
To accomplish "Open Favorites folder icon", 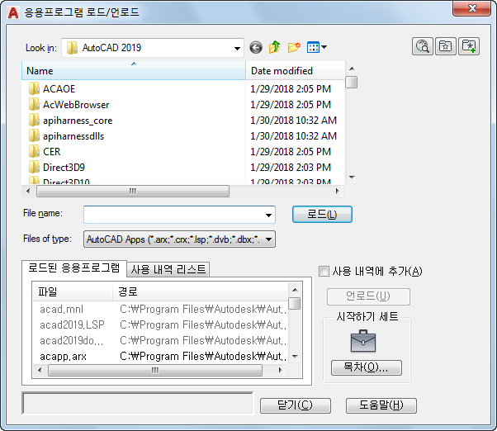I will (446, 46).
